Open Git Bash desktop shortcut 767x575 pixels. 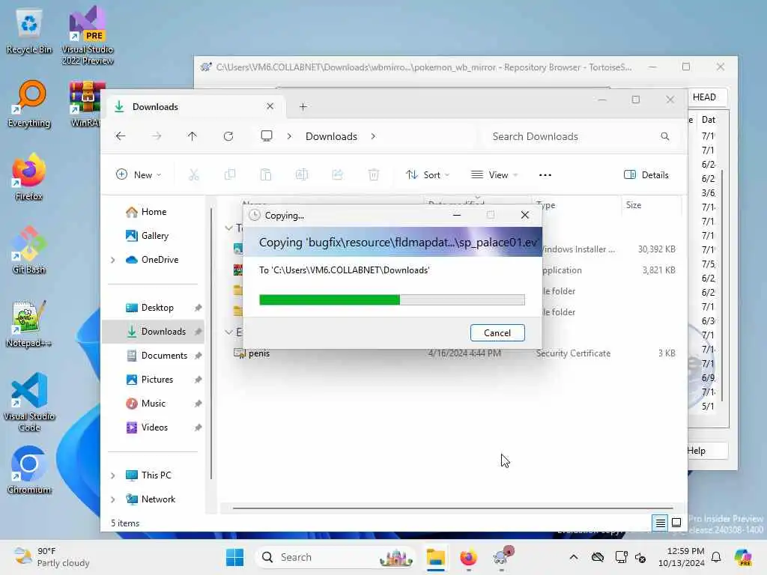tap(29, 250)
